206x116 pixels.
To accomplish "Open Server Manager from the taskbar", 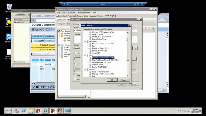I will 16,111.
